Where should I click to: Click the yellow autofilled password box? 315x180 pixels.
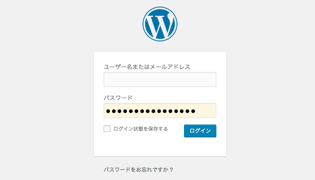coord(160,110)
